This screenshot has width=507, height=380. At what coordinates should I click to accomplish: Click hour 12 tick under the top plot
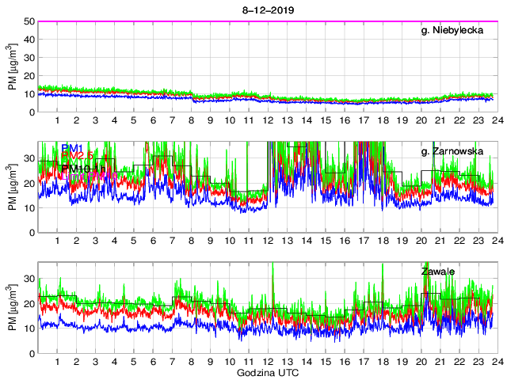click(267, 120)
